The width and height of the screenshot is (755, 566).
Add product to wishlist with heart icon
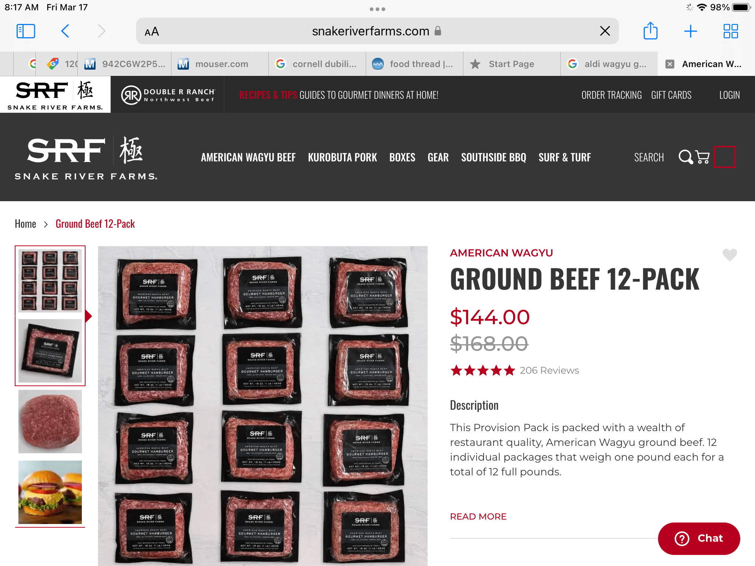click(730, 255)
